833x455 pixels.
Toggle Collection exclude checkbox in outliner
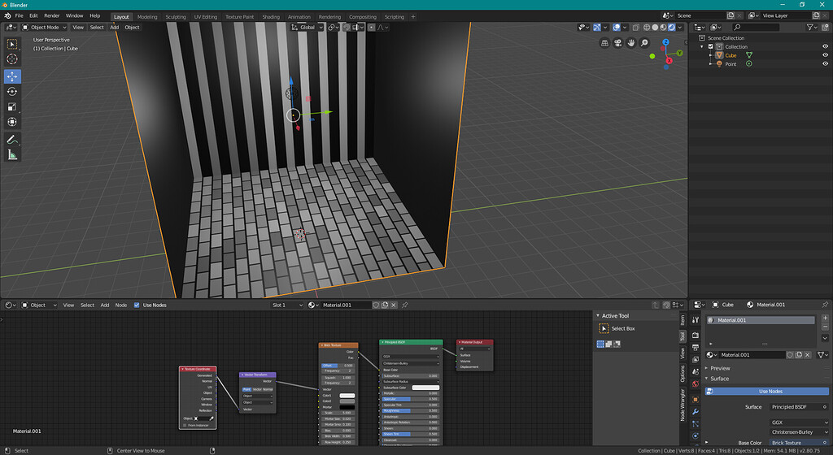(x=711, y=46)
